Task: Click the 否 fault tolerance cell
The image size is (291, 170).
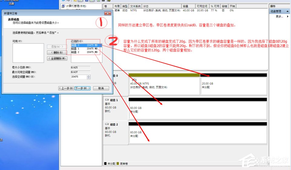Action: pyautogui.click(x=223, y=11)
